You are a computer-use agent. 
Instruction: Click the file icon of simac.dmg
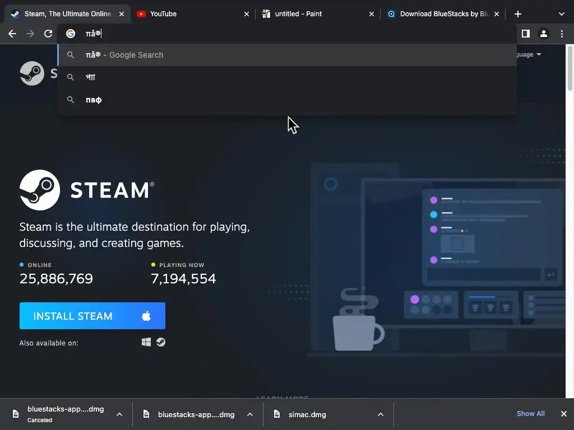pyautogui.click(x=277, y=414)
